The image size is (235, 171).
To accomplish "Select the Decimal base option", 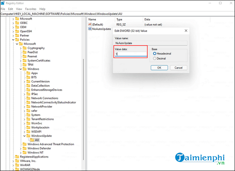I will 154,59.
